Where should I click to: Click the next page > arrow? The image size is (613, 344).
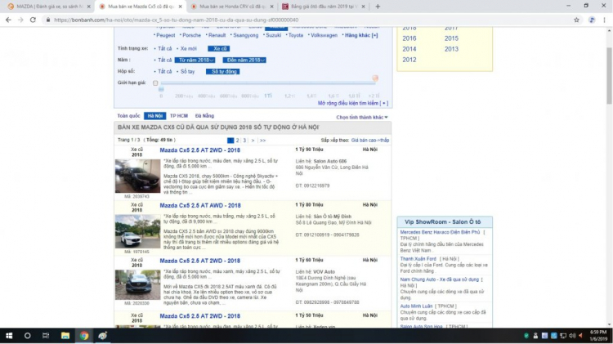(253, 141)
